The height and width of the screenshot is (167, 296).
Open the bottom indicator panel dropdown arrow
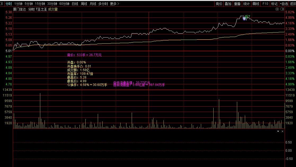(x=278, y=131)
